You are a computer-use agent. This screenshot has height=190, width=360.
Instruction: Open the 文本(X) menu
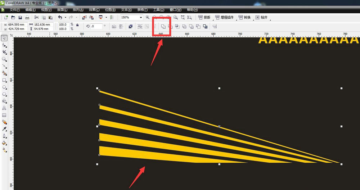click(x=126, y=10)
